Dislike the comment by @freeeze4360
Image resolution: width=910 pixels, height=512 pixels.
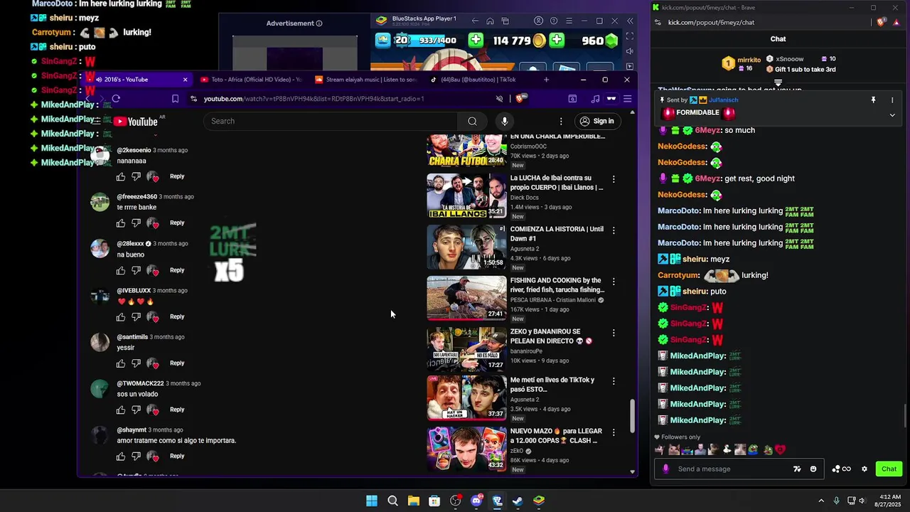pos(136,223)
